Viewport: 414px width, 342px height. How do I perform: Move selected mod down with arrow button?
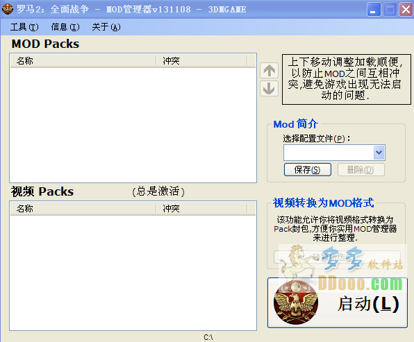[269, 88]
